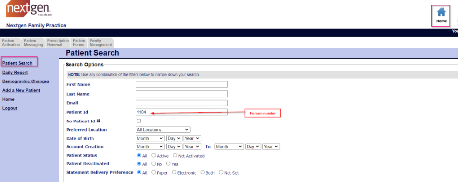Open Account Creation end Month dropdown
Image resolution: width=458 pixels, height=182 pixels.
(x=229, y=147)
